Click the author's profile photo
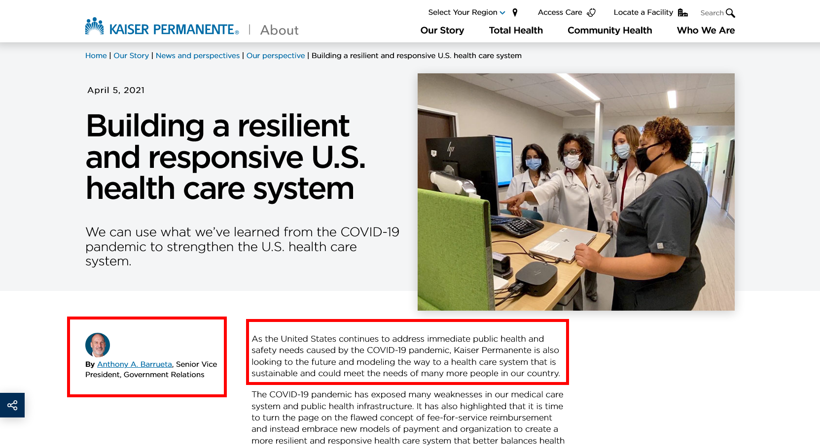This screenshot has width=820, height=447. click(x=98, y=345)
